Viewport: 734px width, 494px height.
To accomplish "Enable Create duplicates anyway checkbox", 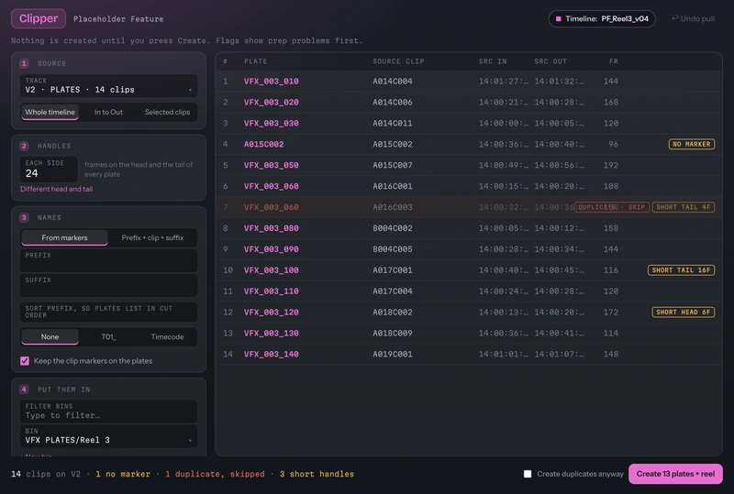I will point(528,474).
